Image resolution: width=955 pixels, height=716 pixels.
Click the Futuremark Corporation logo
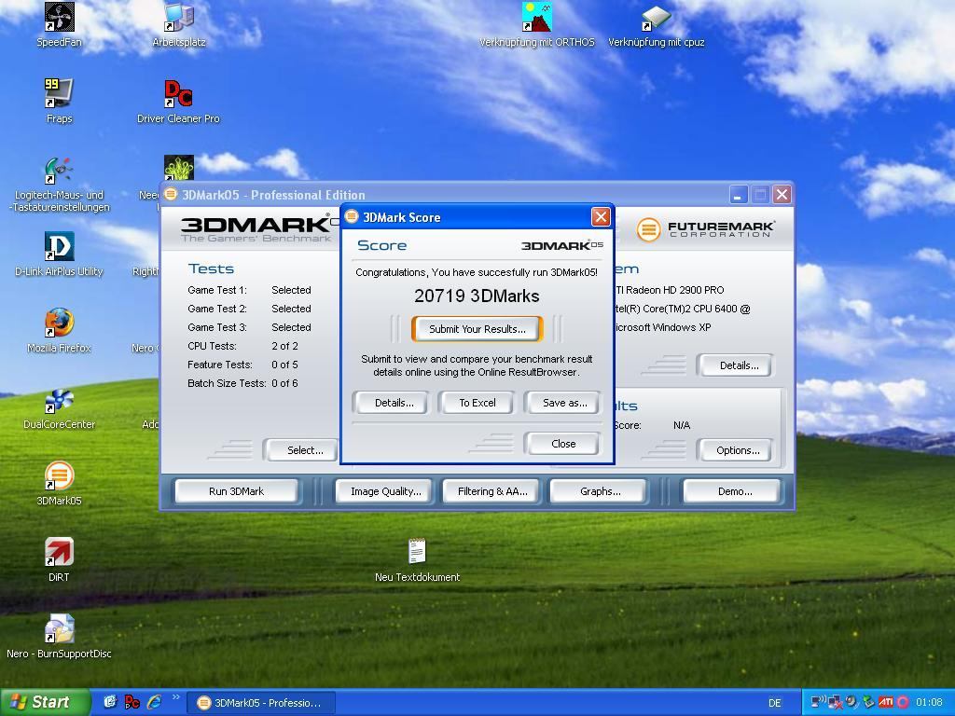[x=705, y=229]
